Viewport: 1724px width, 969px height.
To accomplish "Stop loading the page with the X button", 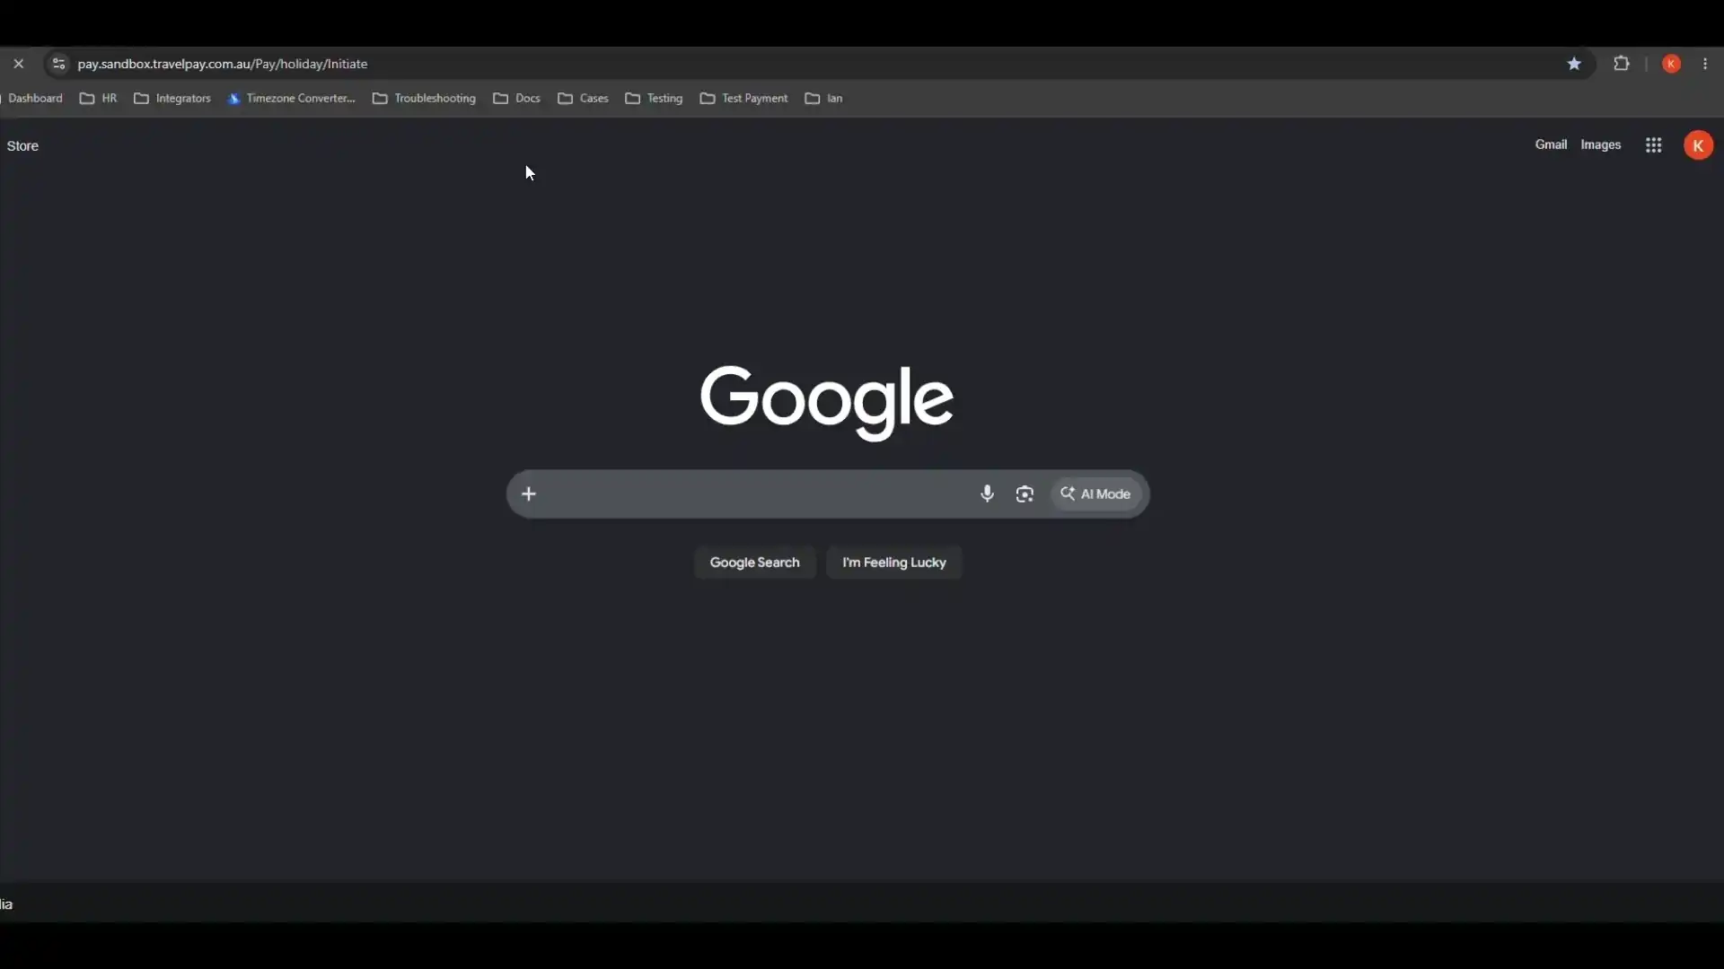I will pos(18,64).
